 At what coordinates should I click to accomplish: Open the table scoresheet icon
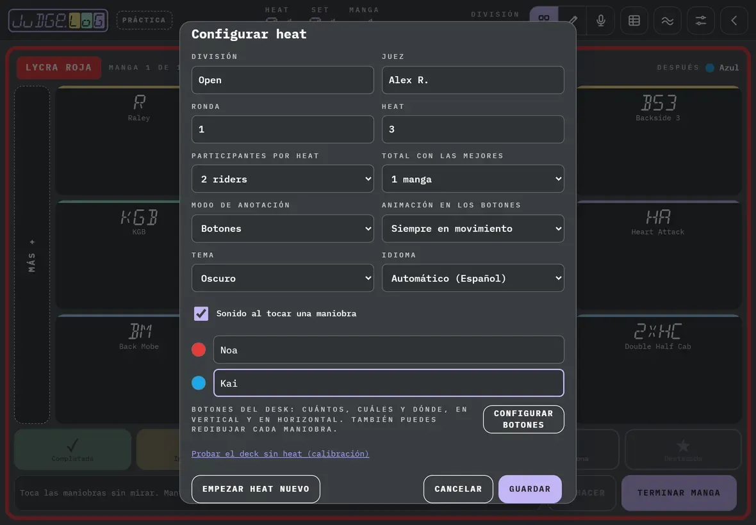click(x=634, y=20)
